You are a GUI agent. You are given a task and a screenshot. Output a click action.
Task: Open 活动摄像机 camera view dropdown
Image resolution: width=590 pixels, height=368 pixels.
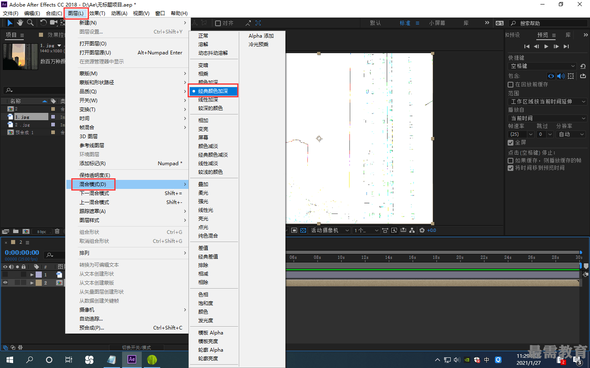tap(330, 230)
